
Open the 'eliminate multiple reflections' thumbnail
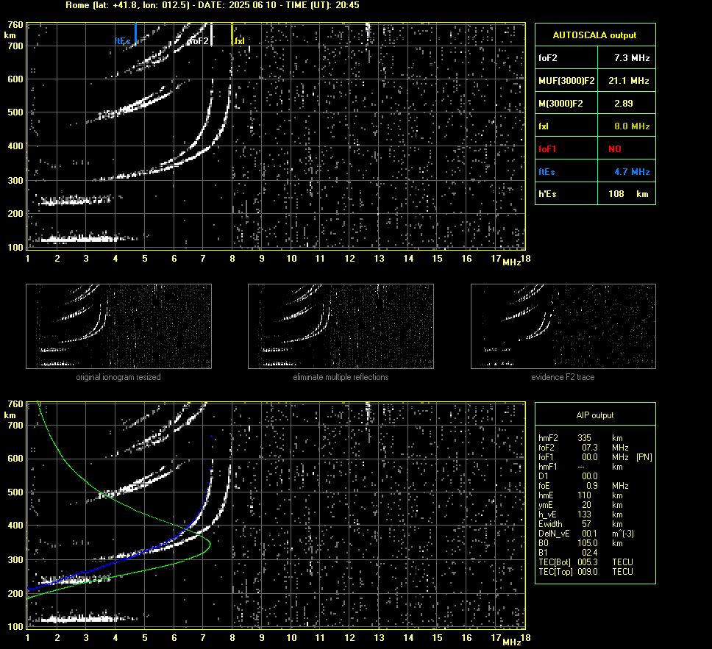pyautogui.click(x=341, y=326)
